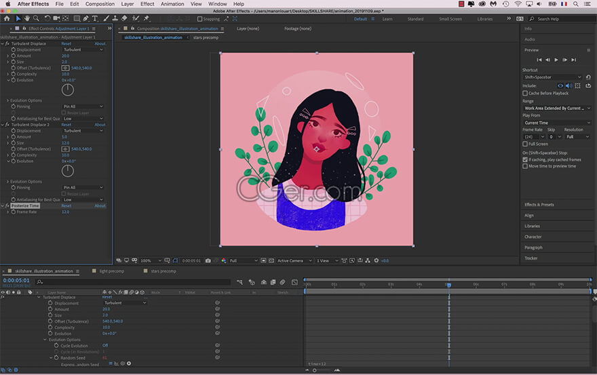Select the Pen tool
597x375 pixels.
pos(86,18)
